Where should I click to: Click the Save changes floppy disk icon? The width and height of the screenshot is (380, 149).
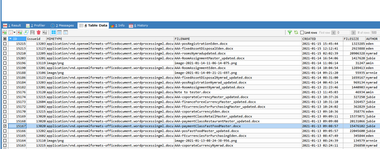pos(32,32)
